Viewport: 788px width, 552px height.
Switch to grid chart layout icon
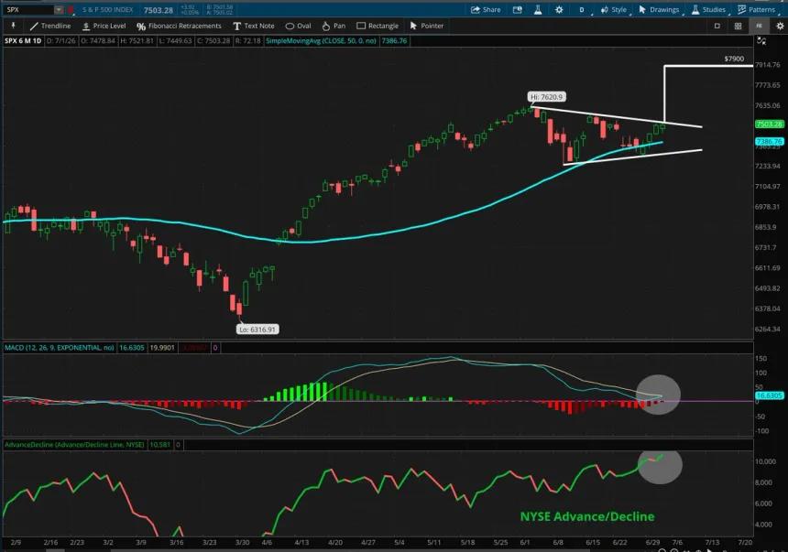coord(738,26)
